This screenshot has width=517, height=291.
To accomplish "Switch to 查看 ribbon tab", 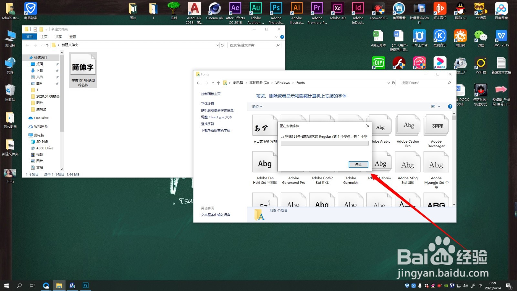I will tap(72, 37).
